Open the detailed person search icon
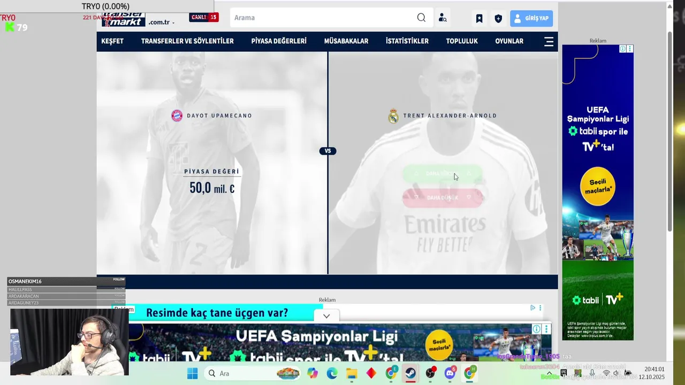The width and height of the screenshot is (685, 385). pyautogui.click(x=443, y=18)
